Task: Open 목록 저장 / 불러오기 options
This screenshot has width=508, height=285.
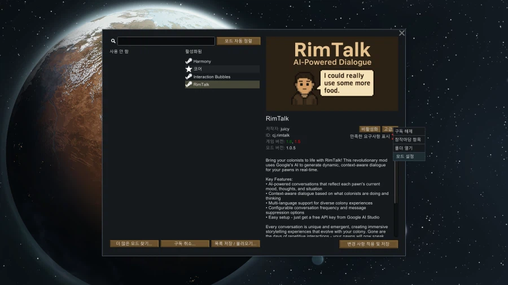Action: 235,244
